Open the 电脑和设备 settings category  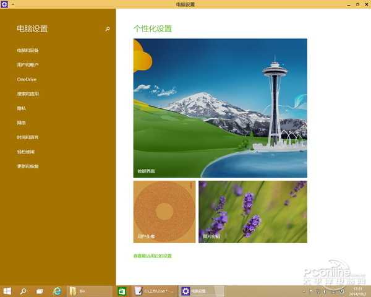tap(28, 50)
